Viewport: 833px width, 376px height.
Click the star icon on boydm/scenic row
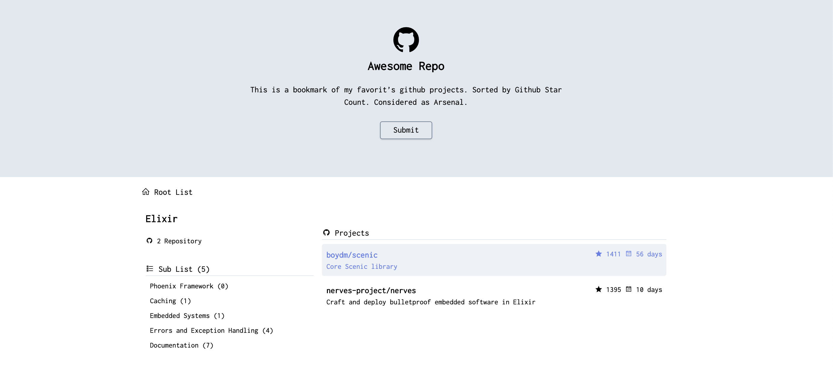pos(599,254)
